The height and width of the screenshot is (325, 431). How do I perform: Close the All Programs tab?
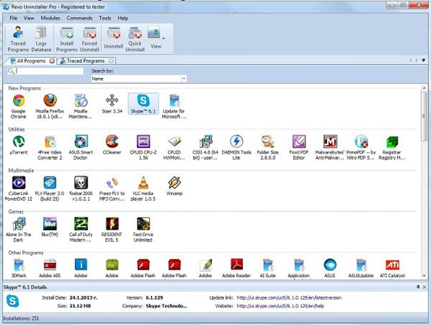pyautogui.click(x=52, y=61)
